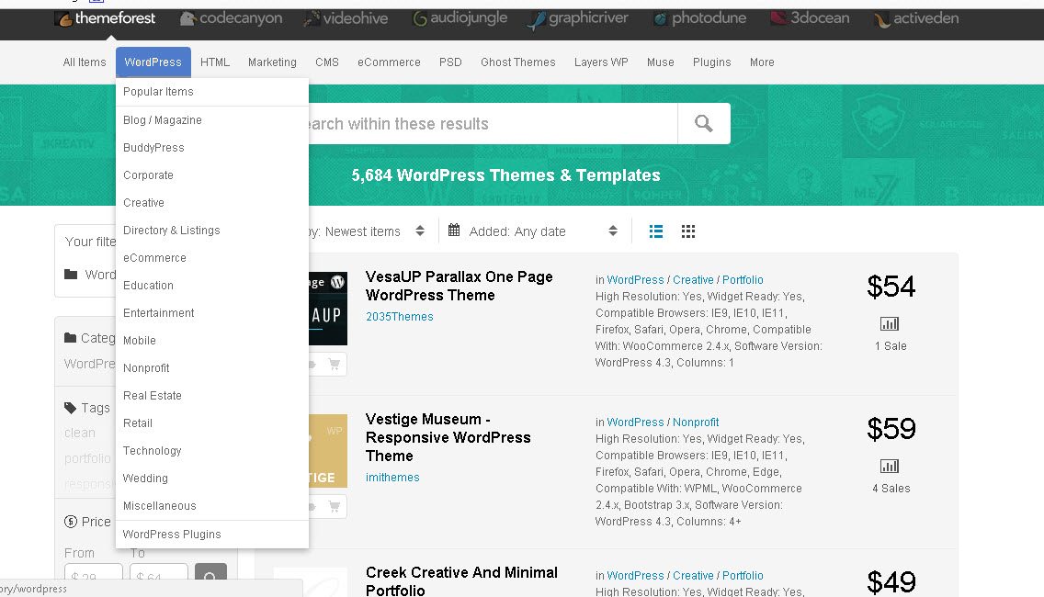The height and width of the screenshot is (597, 1044).
Task: Choose Mobile from the dropdown menu
Action: [212, 341]
